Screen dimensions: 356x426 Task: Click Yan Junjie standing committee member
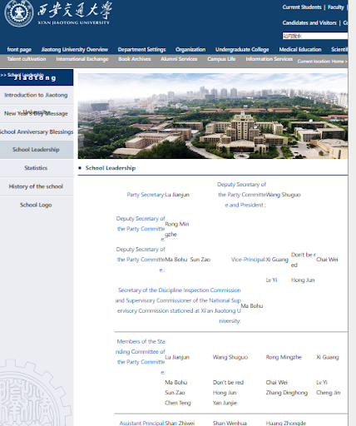pos(225,403)
